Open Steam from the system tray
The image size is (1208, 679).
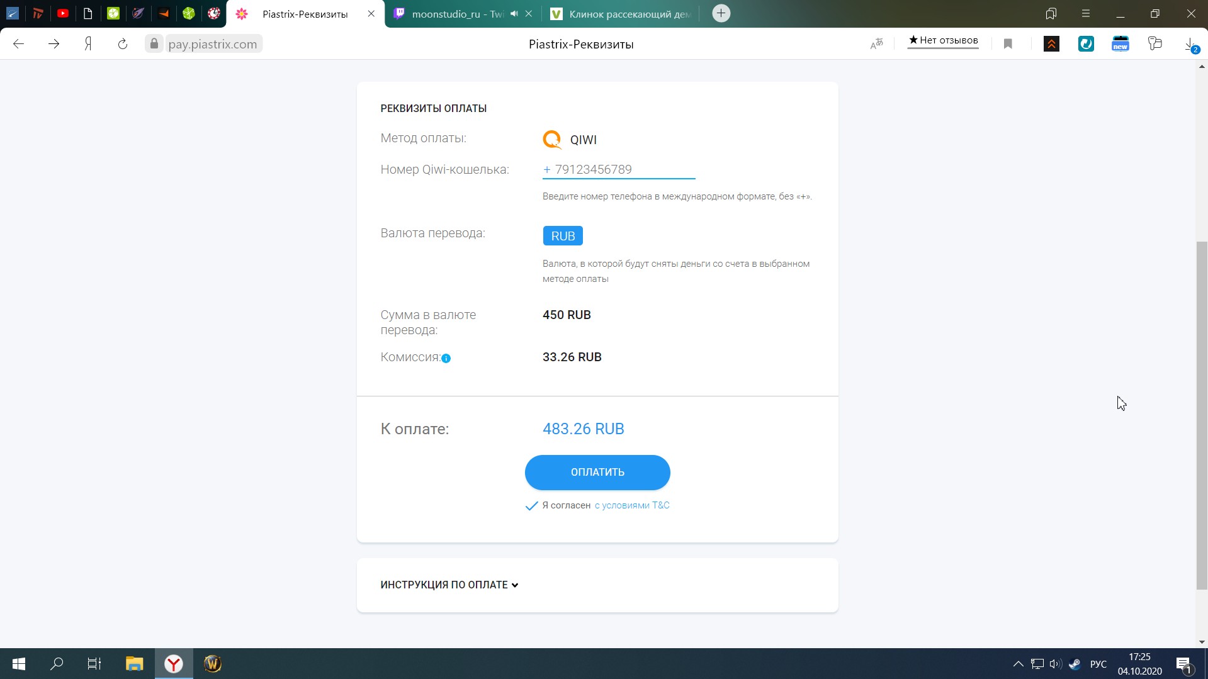click(x=1075, y=664)
